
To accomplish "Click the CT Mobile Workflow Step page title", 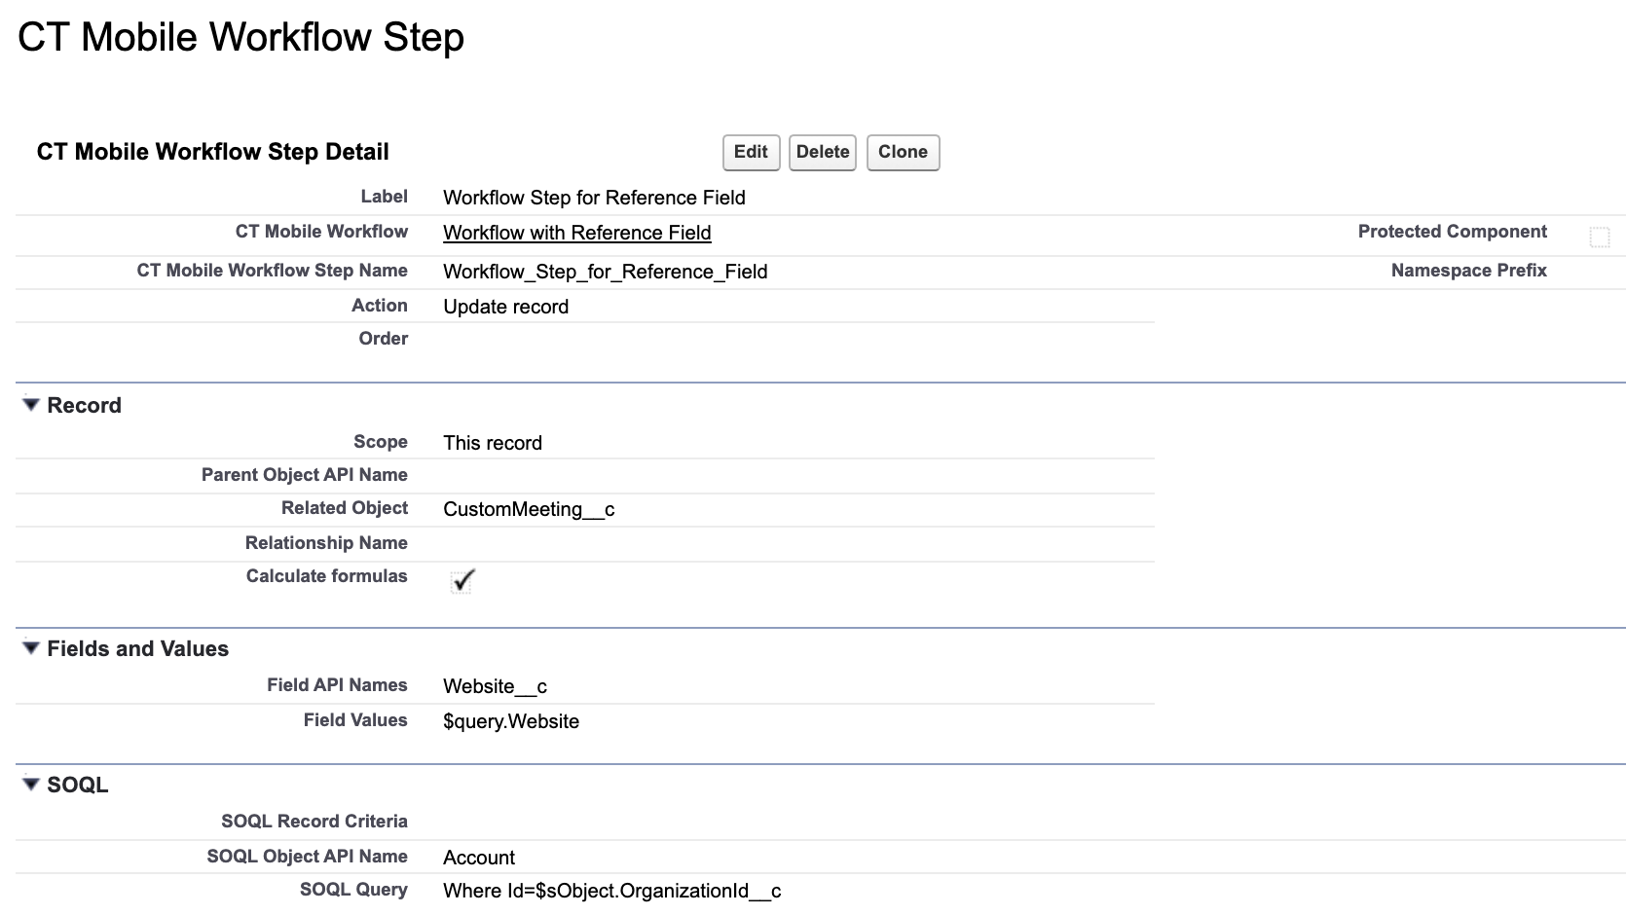I will (x=240, y=37).
